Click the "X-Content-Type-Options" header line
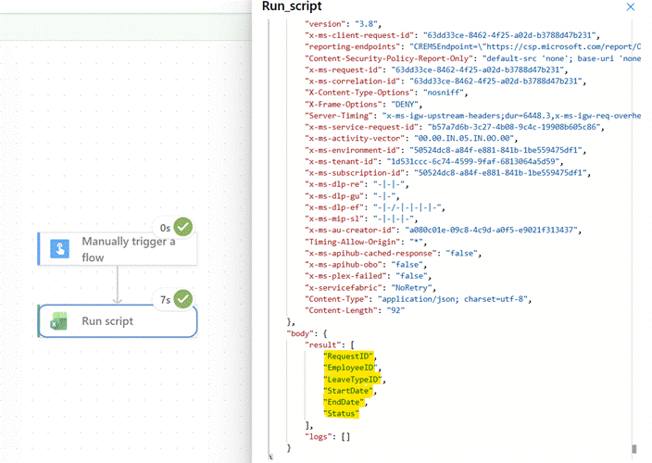 pos(386,93)
